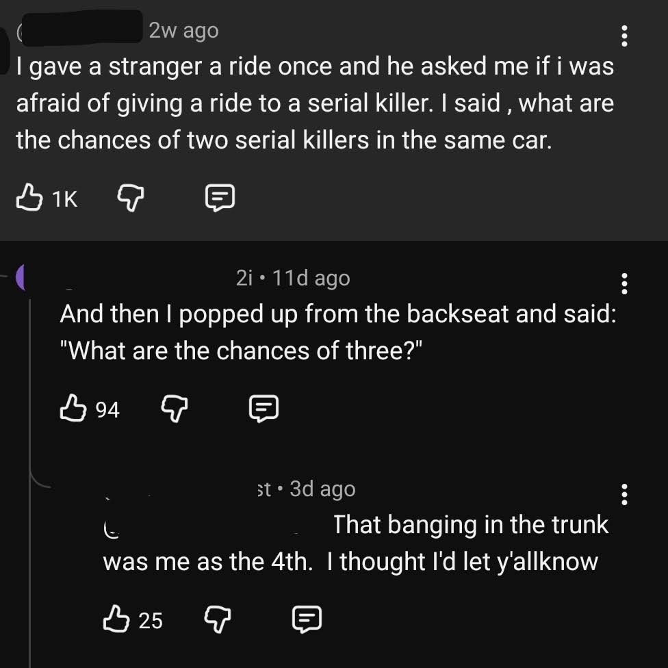Like the serial killer ride comment with 1K

tap(29, 197)
